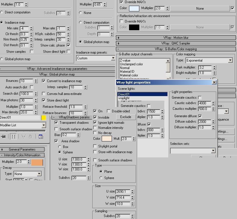Click the Caustic subdivs field showing 4000
Screen dimensions: 237x219
coord(205,103)
